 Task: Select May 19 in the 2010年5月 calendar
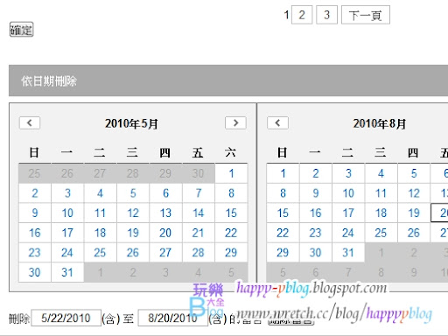click(133, 233)
